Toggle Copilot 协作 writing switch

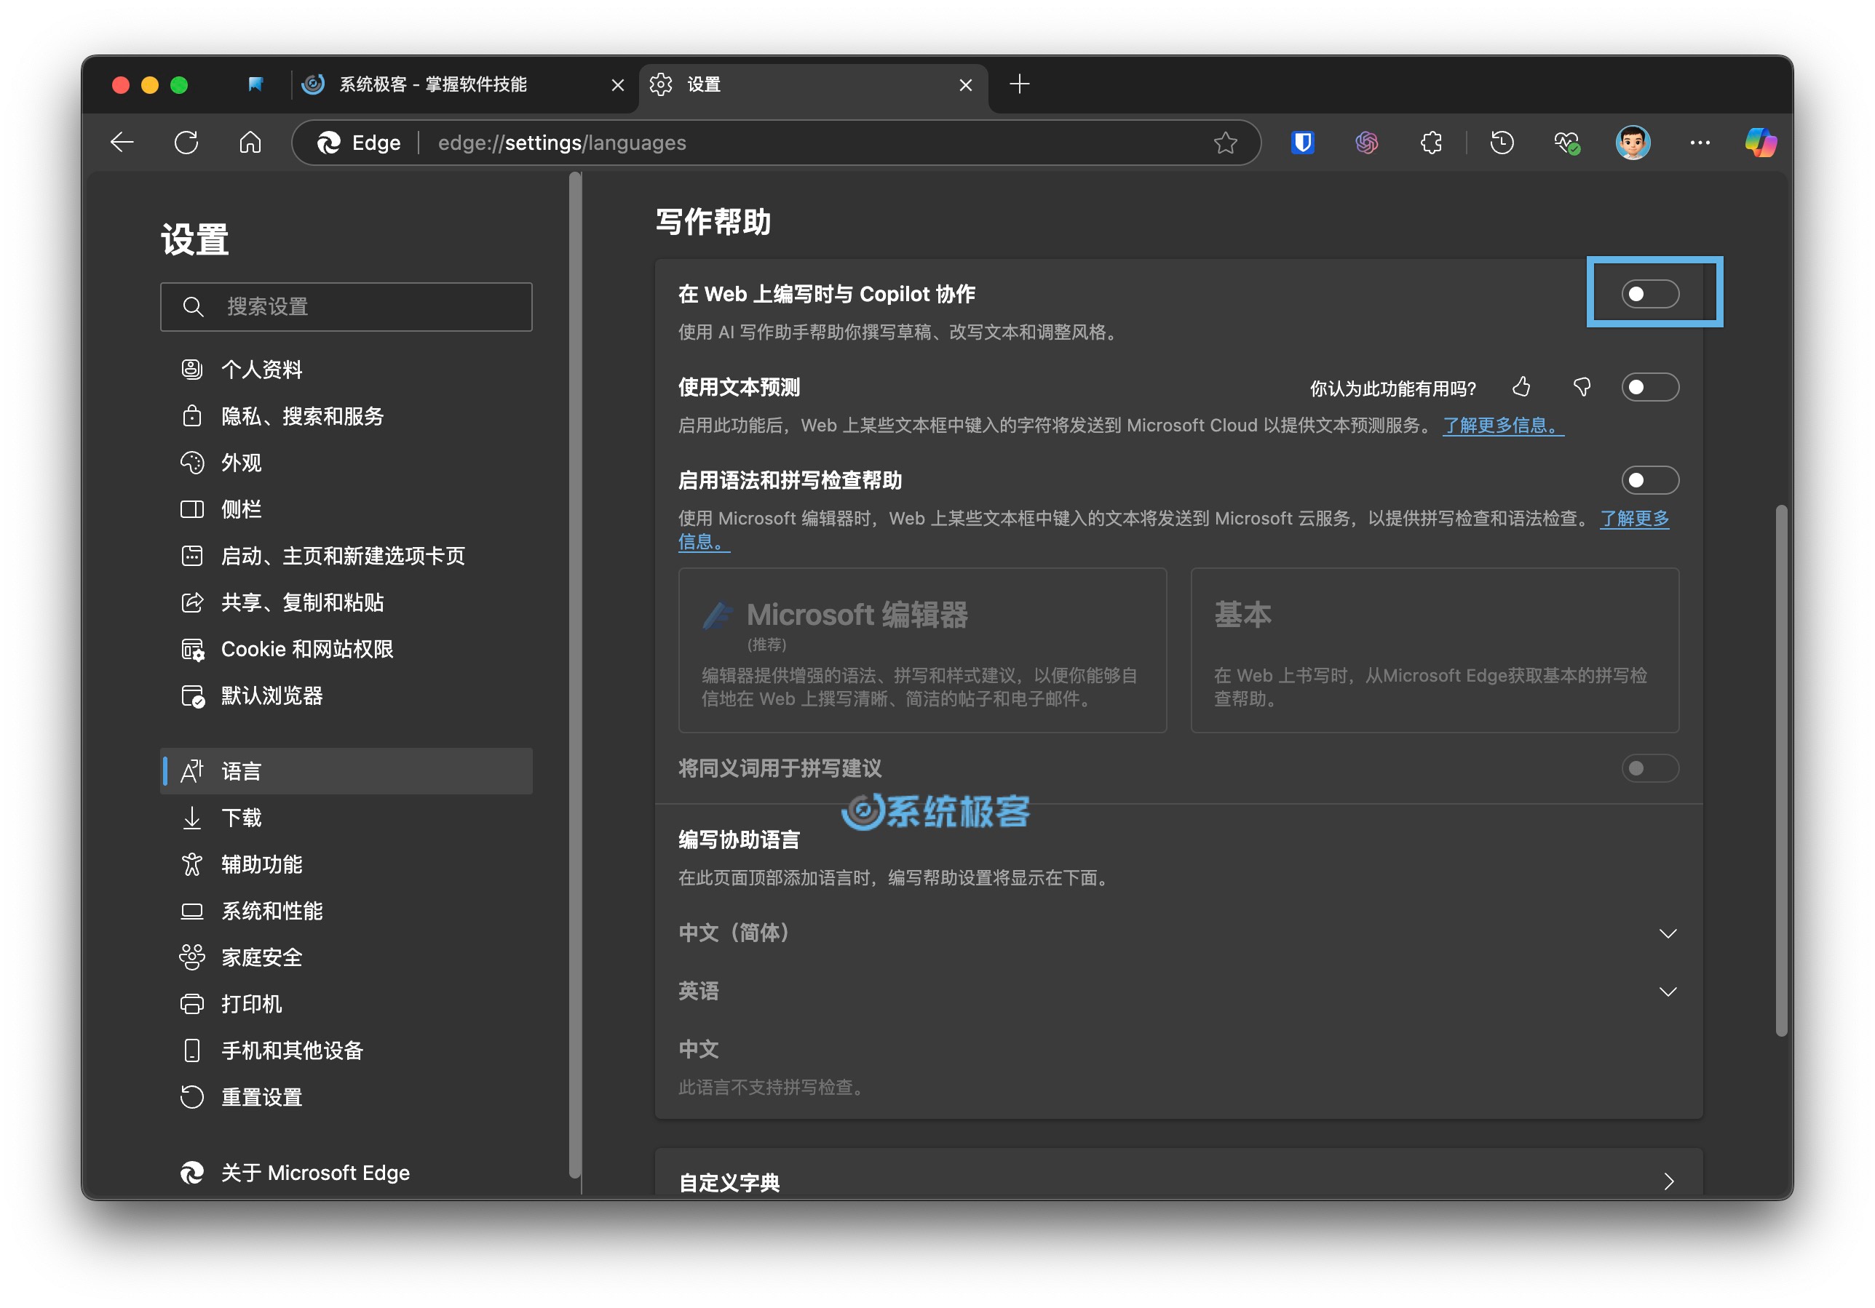[x=1649, y=294]
